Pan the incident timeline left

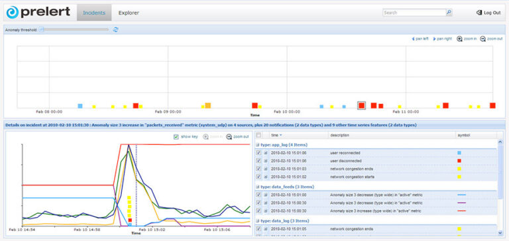pyautogui.click(x=420, y=38)
